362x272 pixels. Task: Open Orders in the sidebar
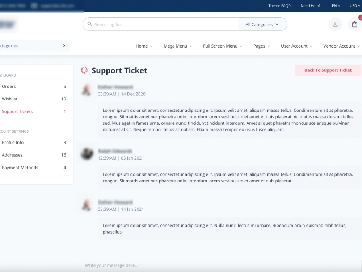click(34, 86)
